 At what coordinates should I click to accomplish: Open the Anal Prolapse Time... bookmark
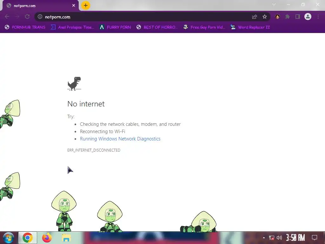[72, 27]
